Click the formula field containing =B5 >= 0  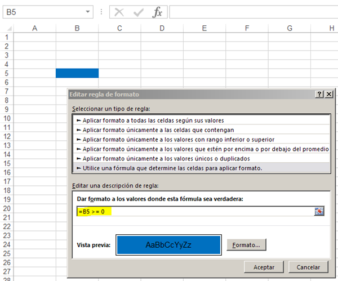pyautogui.click(x=195, y=211)
